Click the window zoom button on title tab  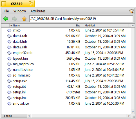[31, 4]
